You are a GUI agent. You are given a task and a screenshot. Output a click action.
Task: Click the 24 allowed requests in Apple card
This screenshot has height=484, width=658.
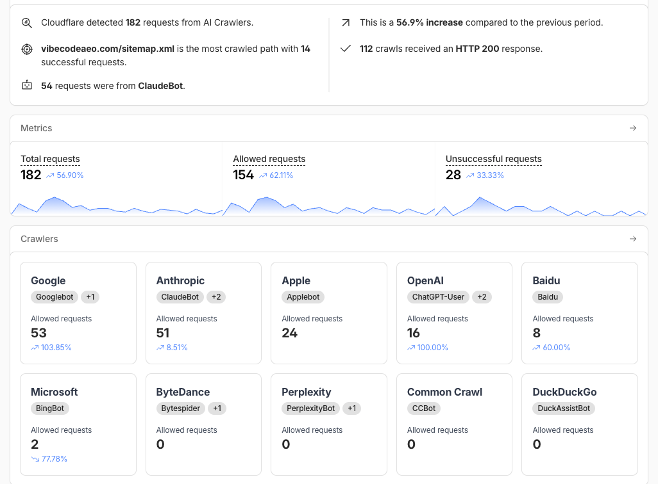289,333
